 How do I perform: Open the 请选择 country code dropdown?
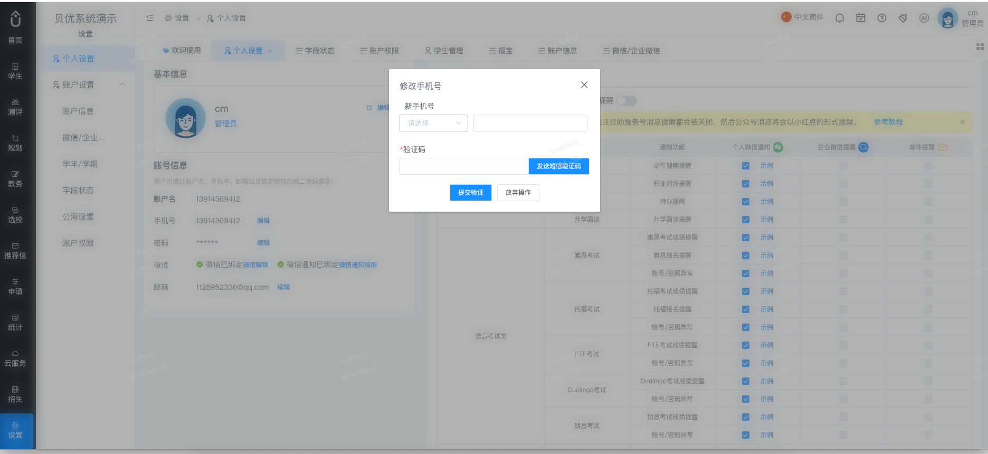pos(434,123)
